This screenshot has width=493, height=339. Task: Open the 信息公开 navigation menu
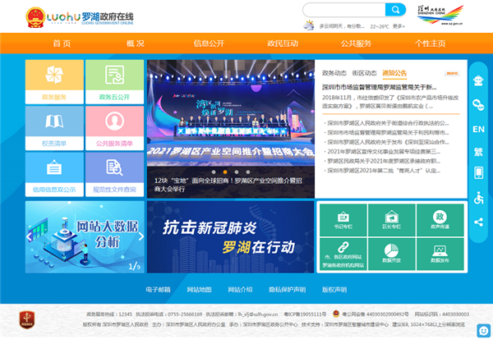point(209,44)
